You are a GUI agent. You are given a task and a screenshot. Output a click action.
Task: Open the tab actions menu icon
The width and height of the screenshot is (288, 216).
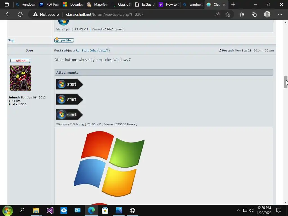pos(7,4)
